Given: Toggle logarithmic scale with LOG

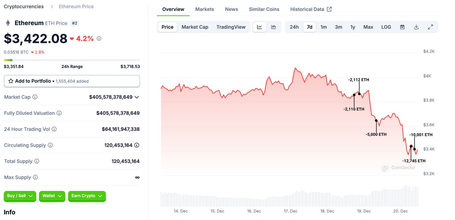Looking at the screenshot, I should [386, 27].
